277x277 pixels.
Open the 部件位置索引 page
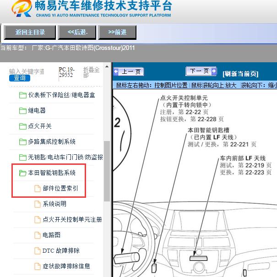(60, 188)
